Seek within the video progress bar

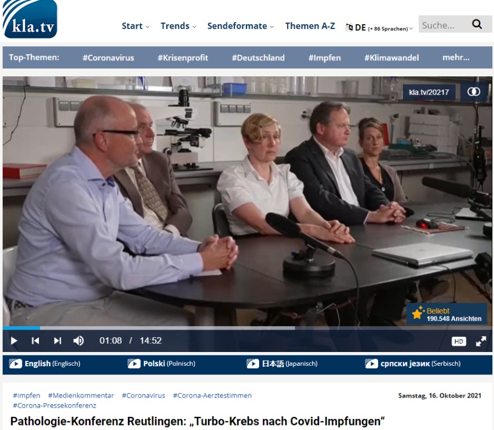click(165, 328)
